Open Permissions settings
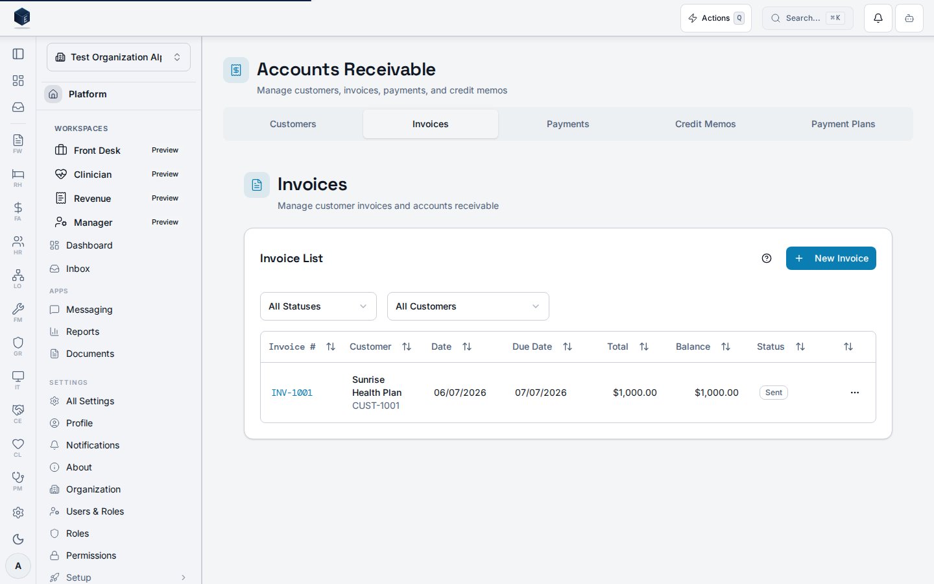This screenshot has width=934, height=584. [119, 555]
